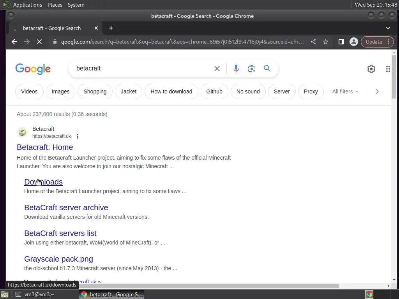Close the betacraft - Google Search tab
This screenshot has height=299, width=399.
pos(96,28)
